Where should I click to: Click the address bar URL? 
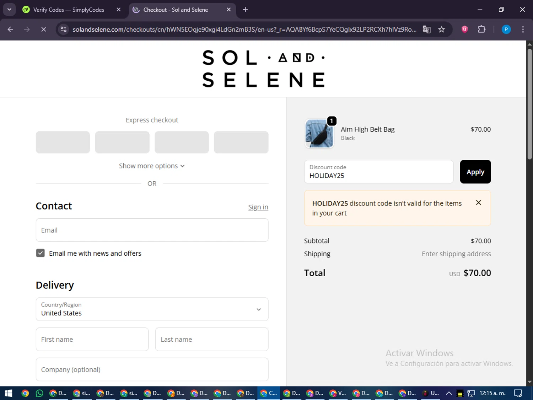coord(244,29)
